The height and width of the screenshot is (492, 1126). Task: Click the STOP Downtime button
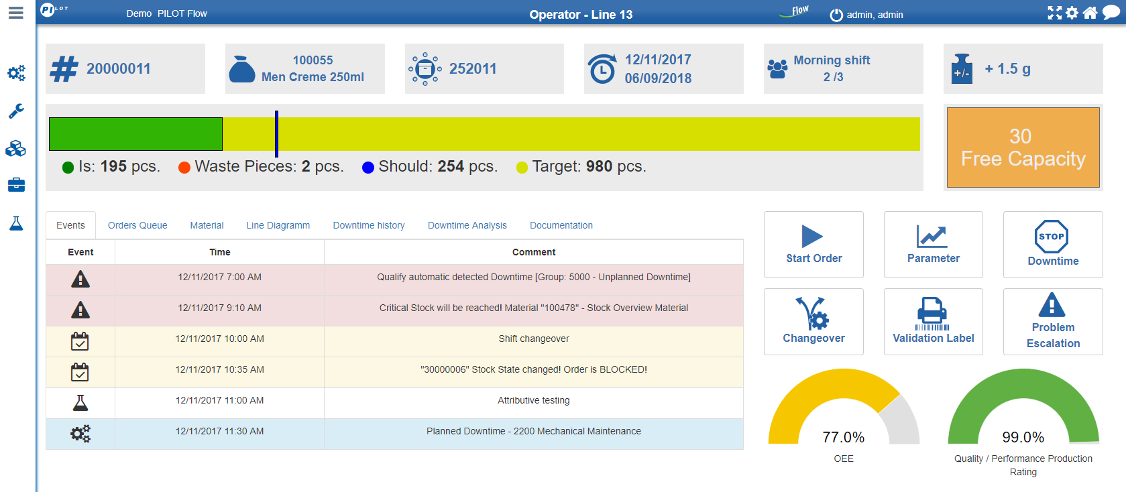(x=1053, y=245)
